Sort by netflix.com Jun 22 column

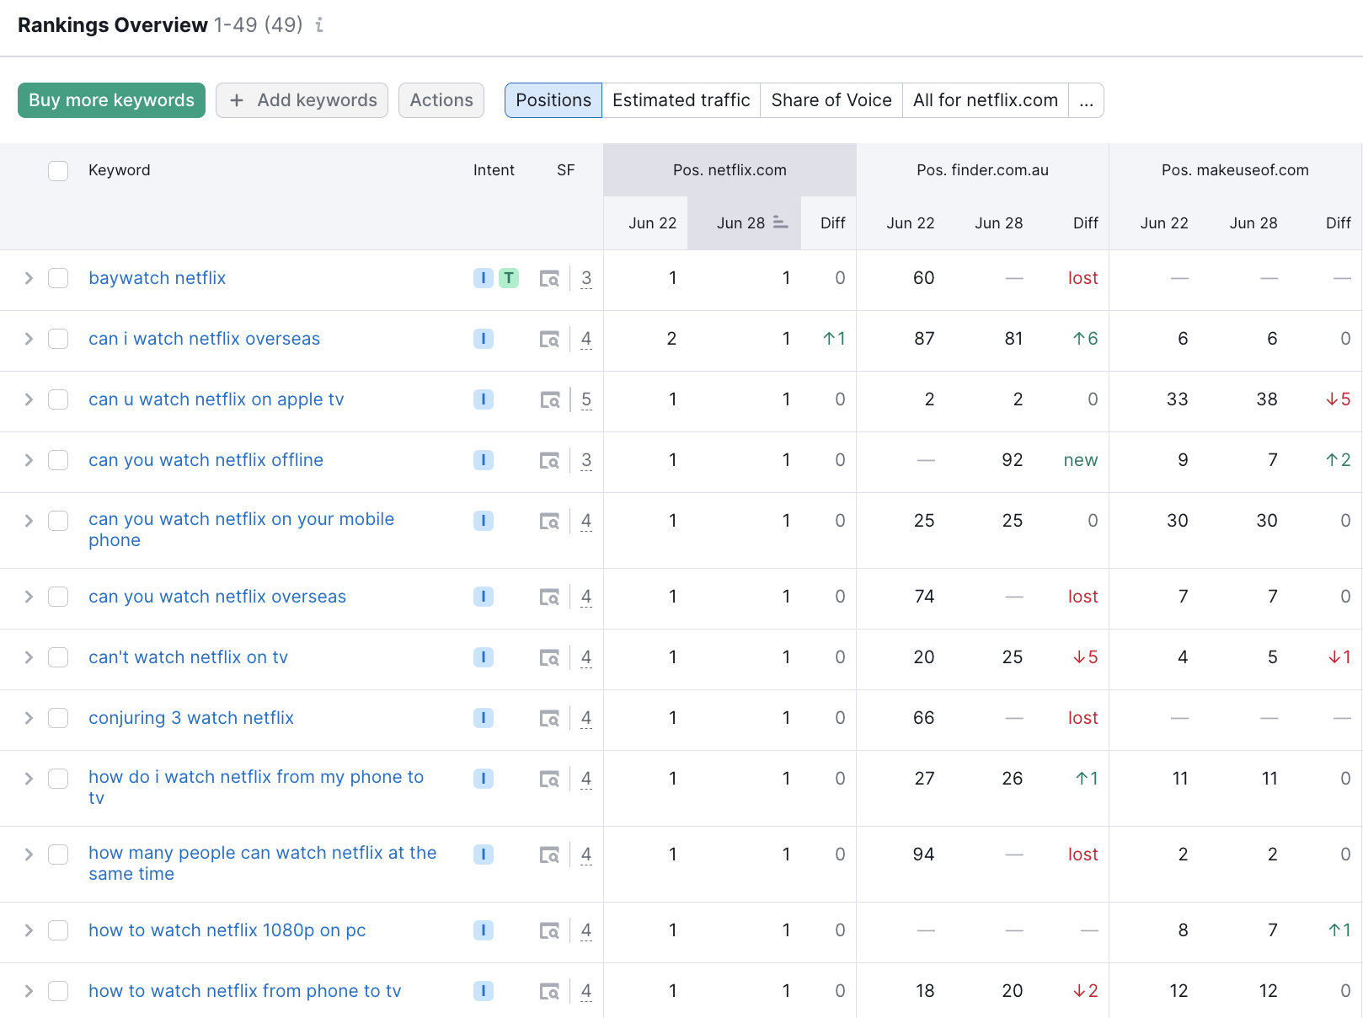point(652,223)
